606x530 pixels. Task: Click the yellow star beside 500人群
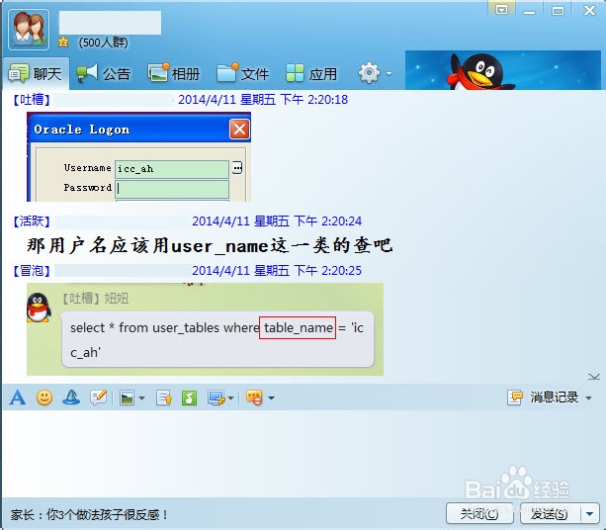[x=63, y=42]
